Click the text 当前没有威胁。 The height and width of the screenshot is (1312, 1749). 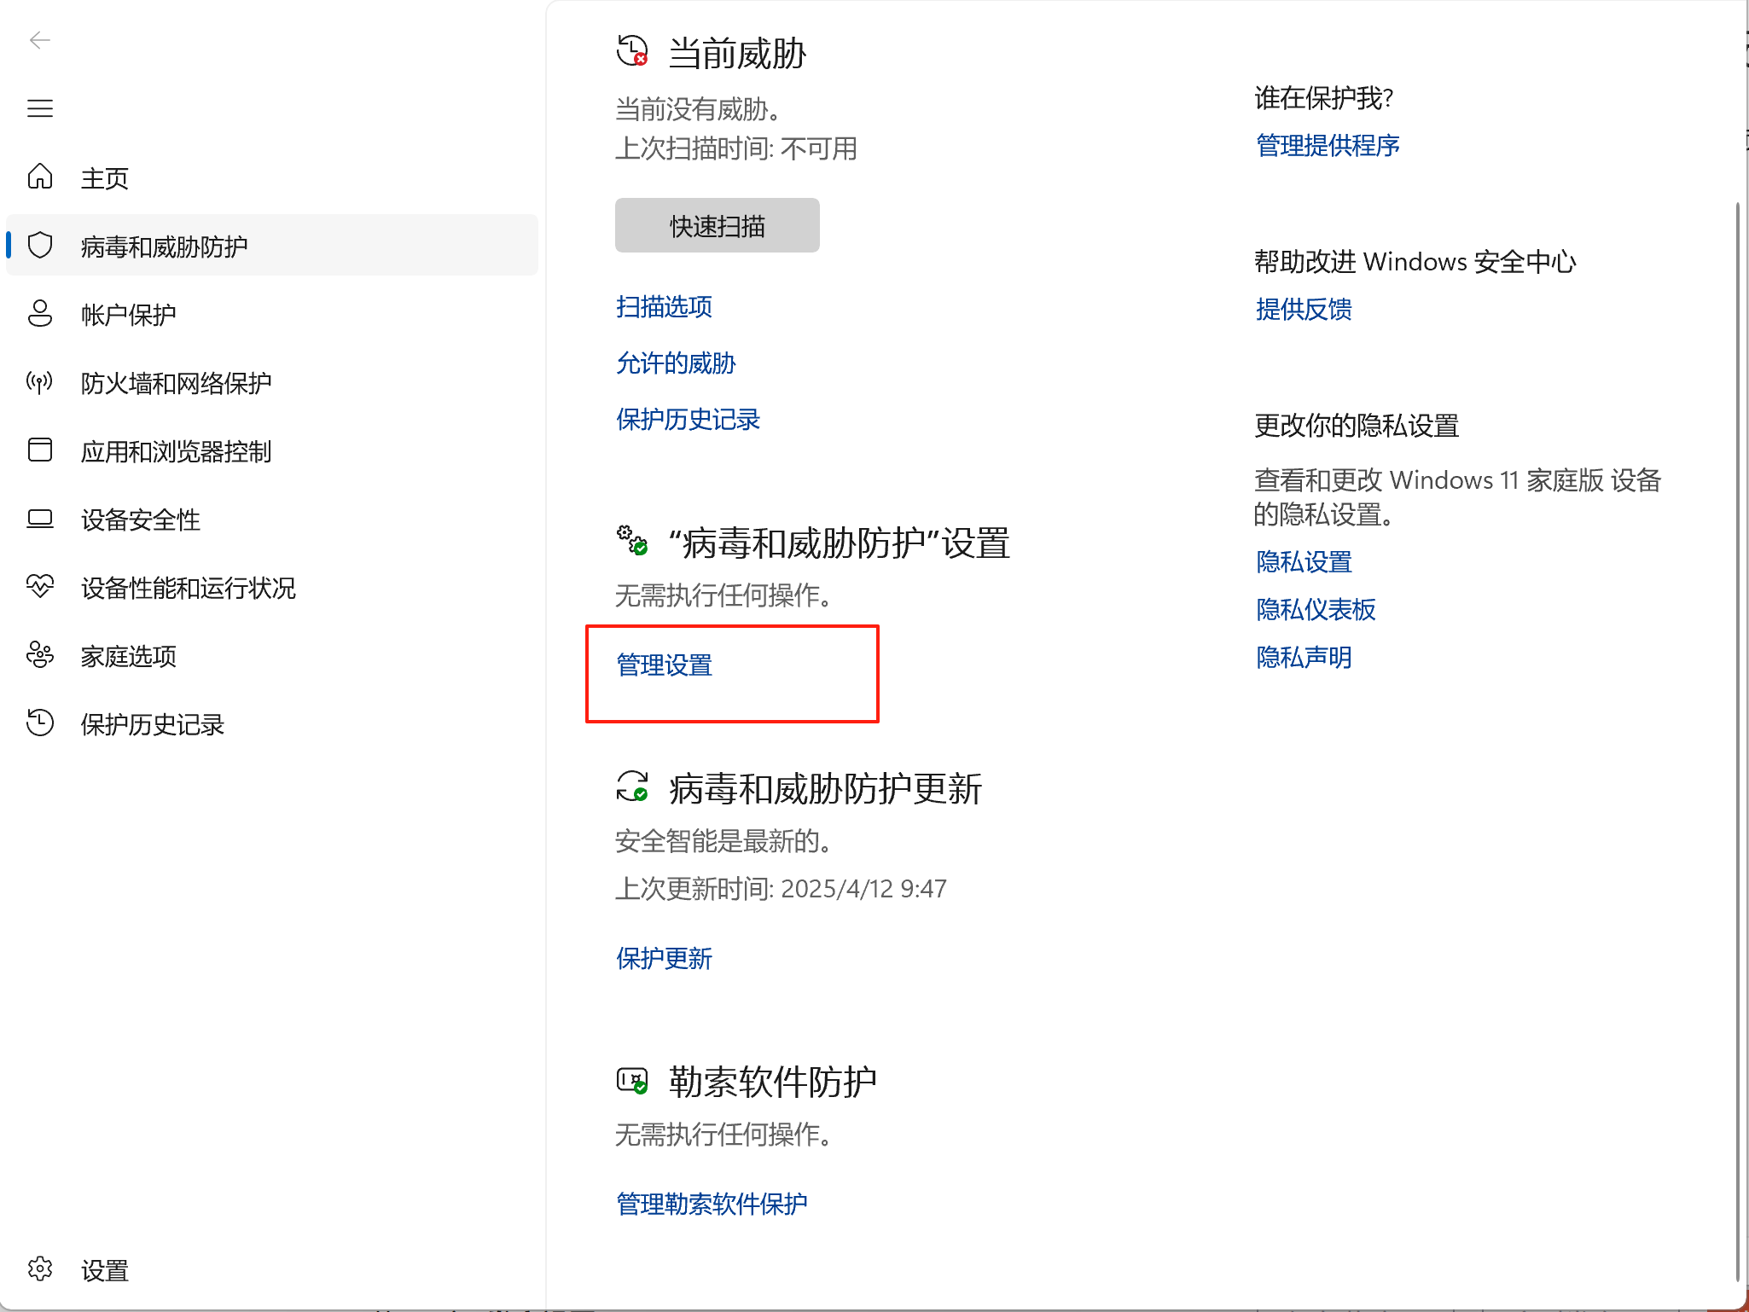pos(699,109)
